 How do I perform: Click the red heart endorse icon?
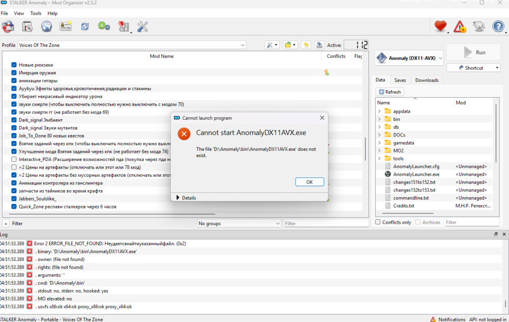click(x=440, y=26)
